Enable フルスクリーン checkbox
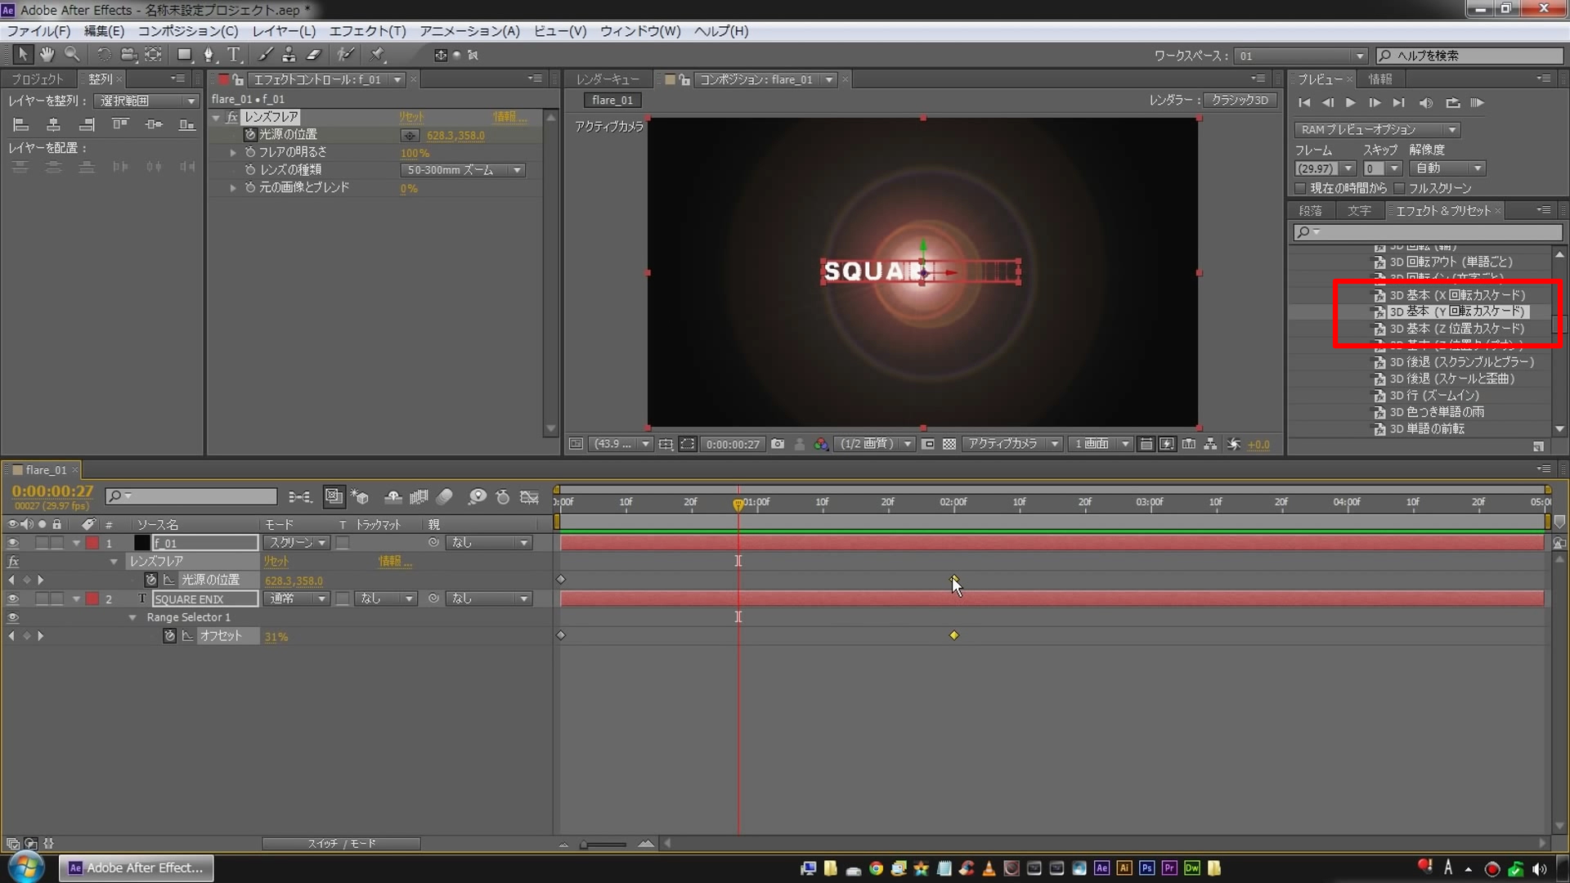The height and width of the screenshot is (883, 1570). point(1399,188)
